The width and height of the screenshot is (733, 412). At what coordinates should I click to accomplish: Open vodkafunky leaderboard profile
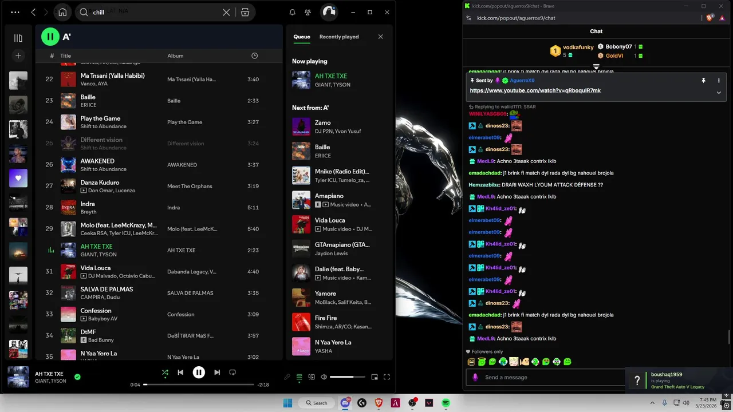[578, 47]
